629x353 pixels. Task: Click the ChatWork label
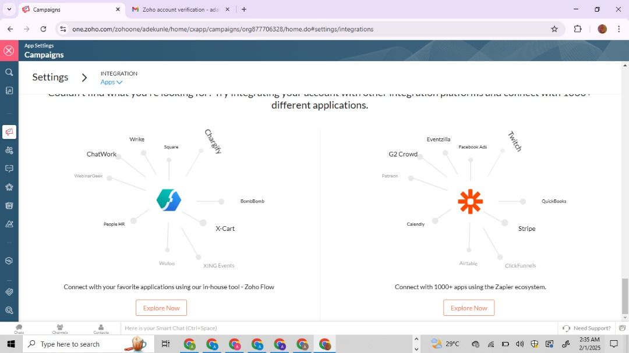101,154
